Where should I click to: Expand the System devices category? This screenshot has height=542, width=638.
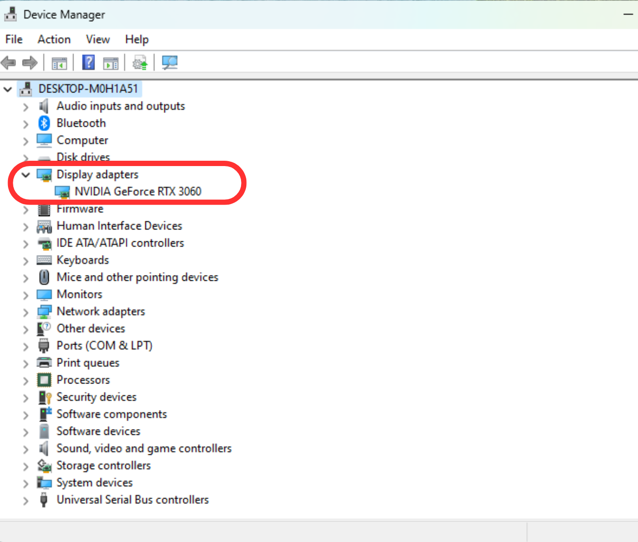tap(26, 484)
